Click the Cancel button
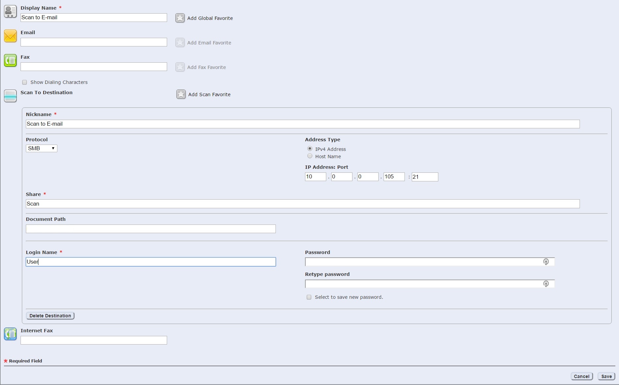The height and width of the screenshot is (385, 619). point(582,376)
